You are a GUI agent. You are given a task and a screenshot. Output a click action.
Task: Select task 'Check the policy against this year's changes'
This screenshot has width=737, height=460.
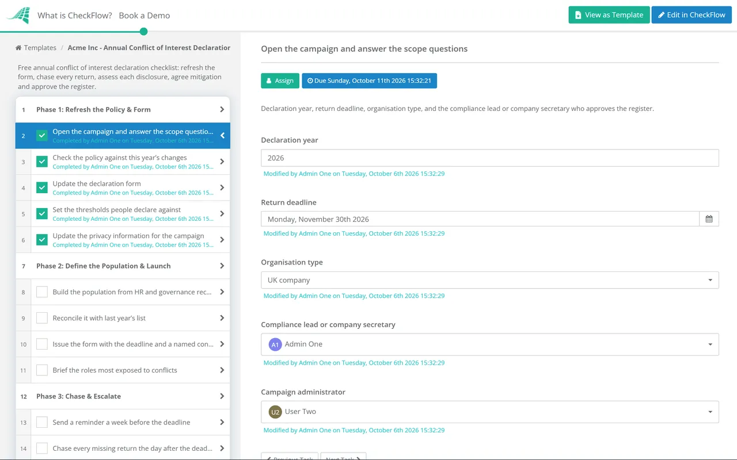pos(123,162)
